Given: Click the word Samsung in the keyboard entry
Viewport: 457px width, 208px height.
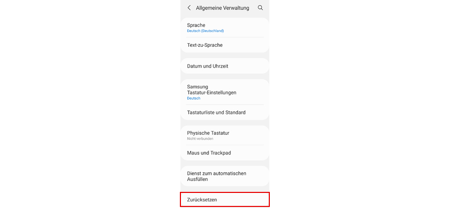Looking at the screenshot, I should coord(198,86).
